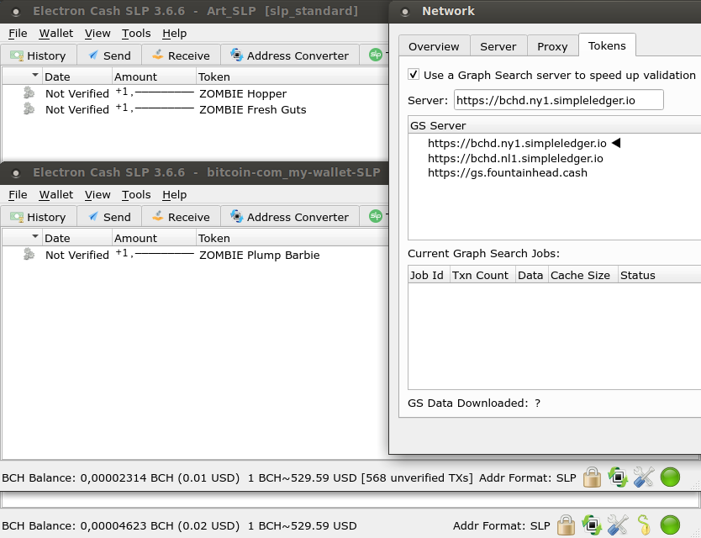
Task: Open File menu in Art_SLP window
Action: coord(18,34)
